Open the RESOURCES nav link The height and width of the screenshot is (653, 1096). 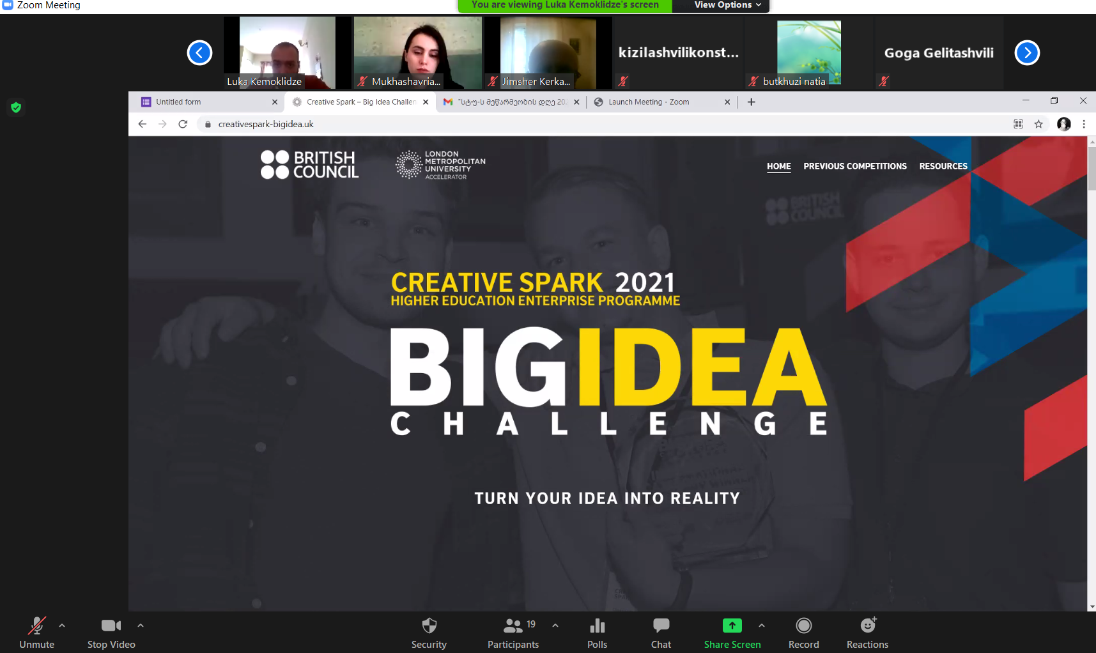click(943, 166)
